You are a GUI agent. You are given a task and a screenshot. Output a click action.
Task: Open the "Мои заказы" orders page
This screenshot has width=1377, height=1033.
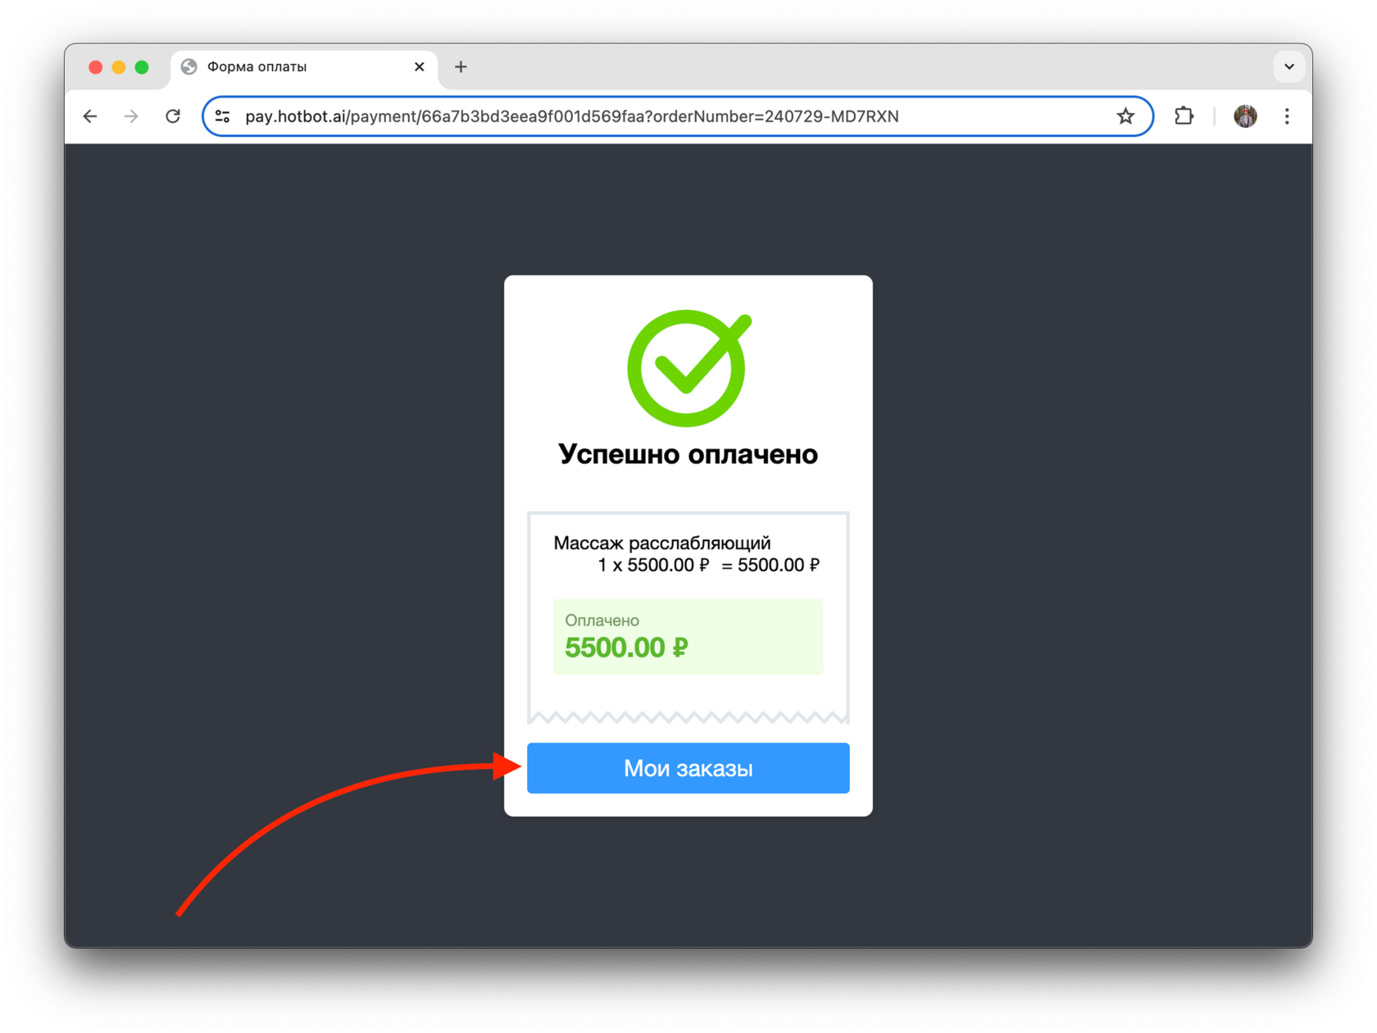coord(688,768)
